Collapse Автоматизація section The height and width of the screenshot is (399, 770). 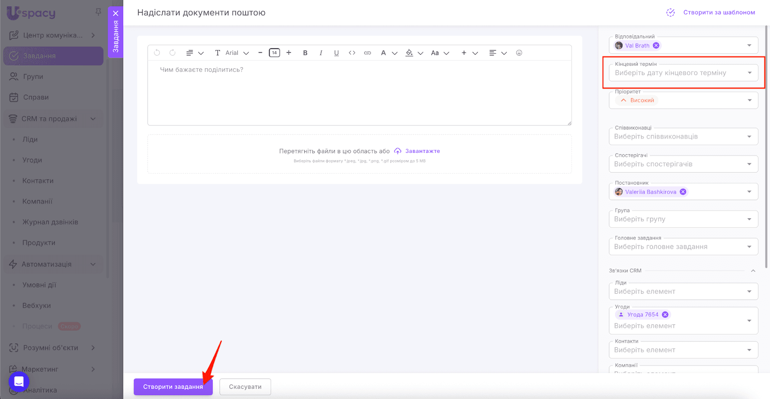coord(93,264)
